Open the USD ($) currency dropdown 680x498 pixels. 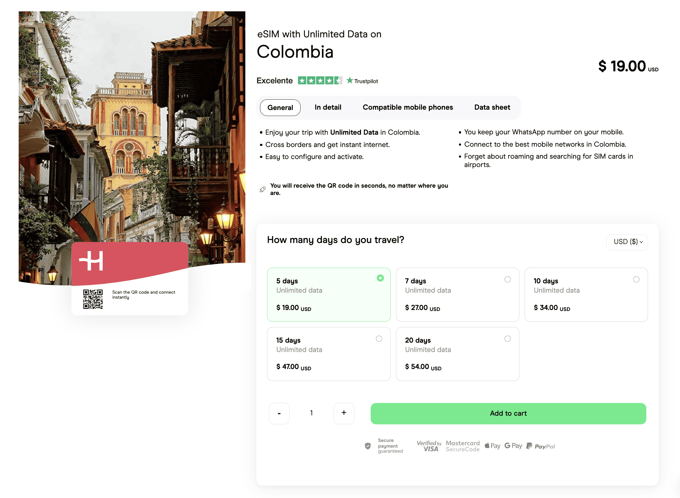pos(627,242)
